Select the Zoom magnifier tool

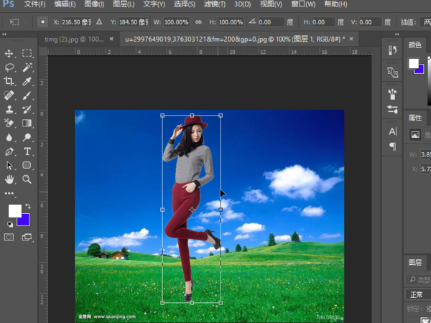pyautogui.click(x=27, y=179)
